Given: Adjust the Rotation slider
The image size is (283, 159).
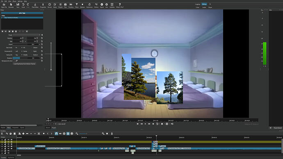Looking at the screenshot, I should pos(27,58).
